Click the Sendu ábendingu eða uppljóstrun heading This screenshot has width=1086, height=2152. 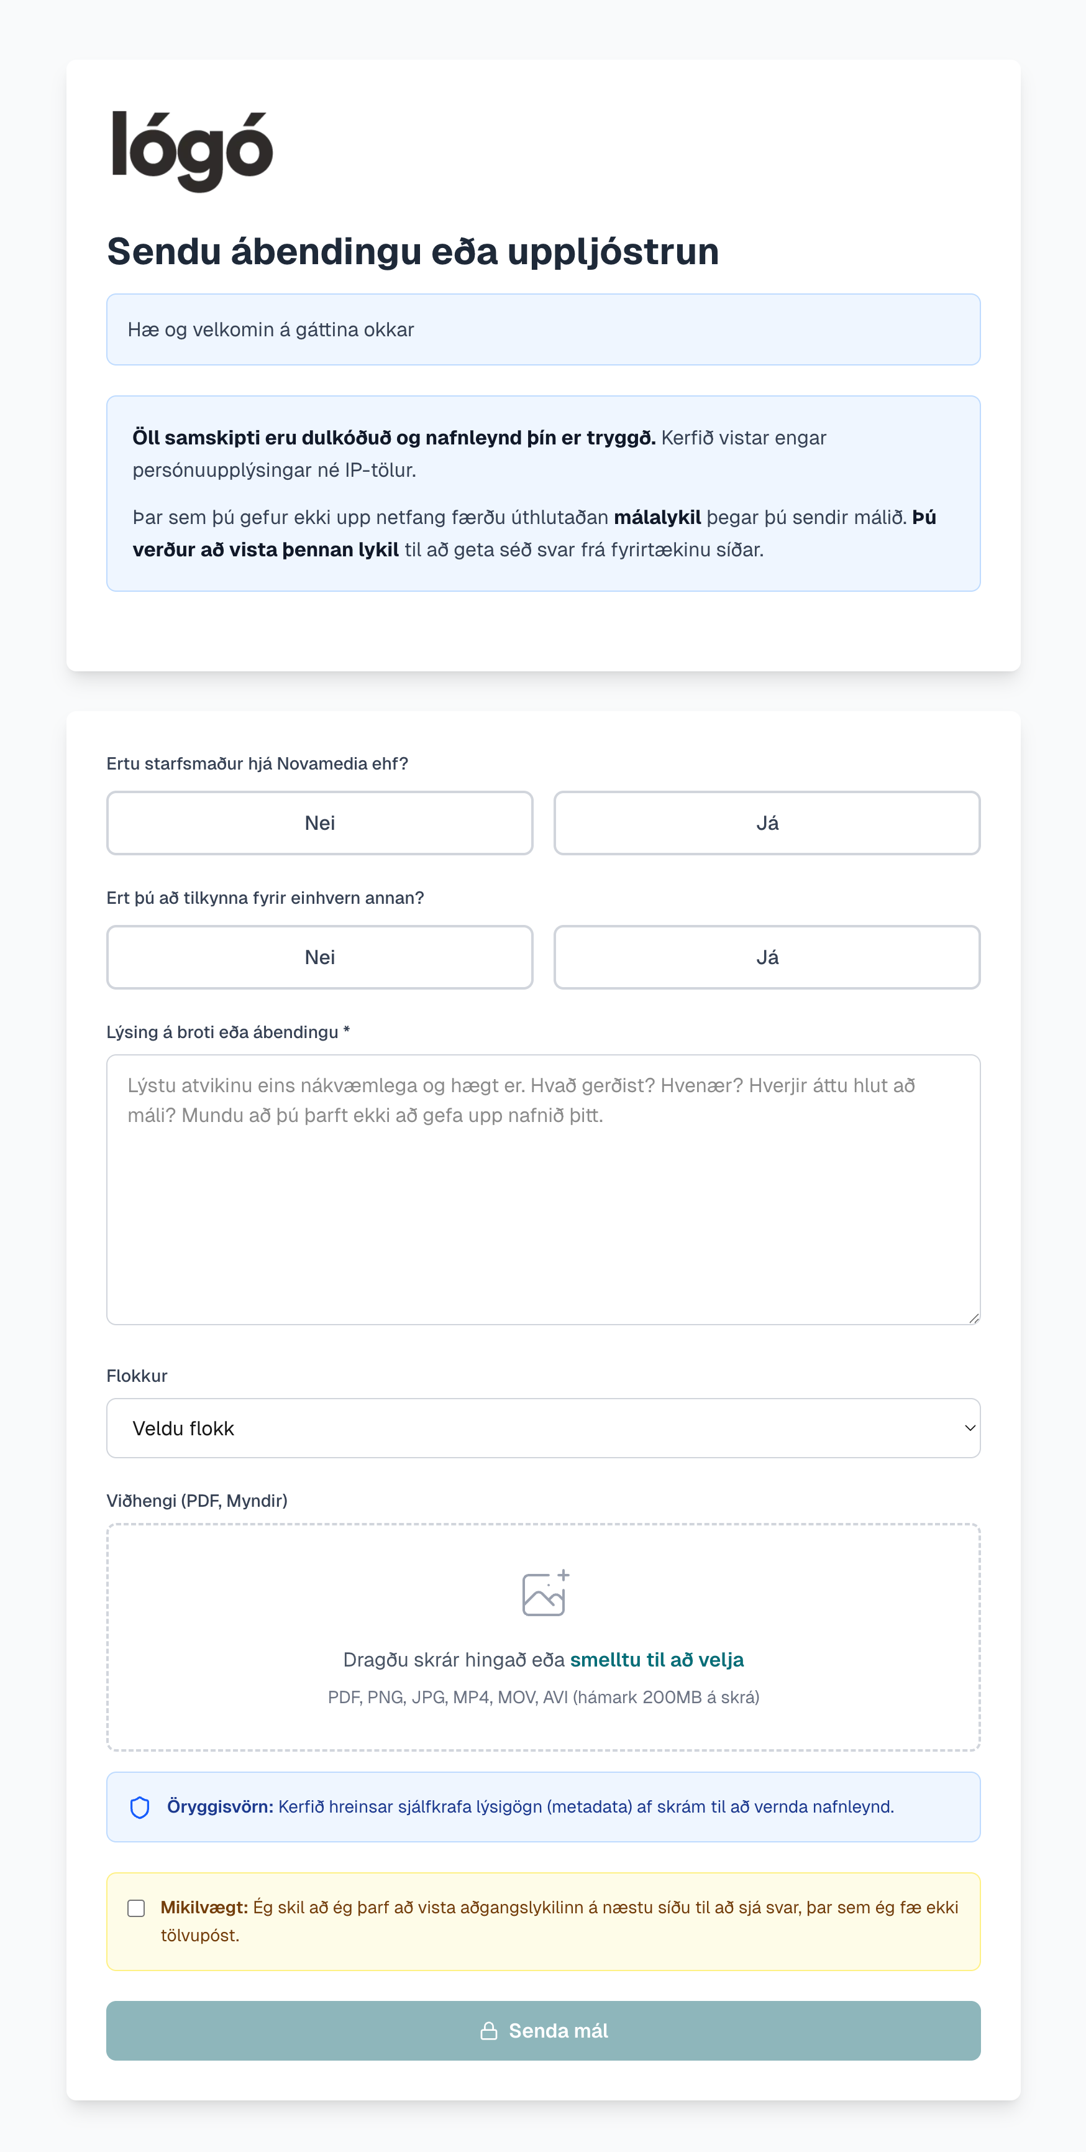pos(413,252)
